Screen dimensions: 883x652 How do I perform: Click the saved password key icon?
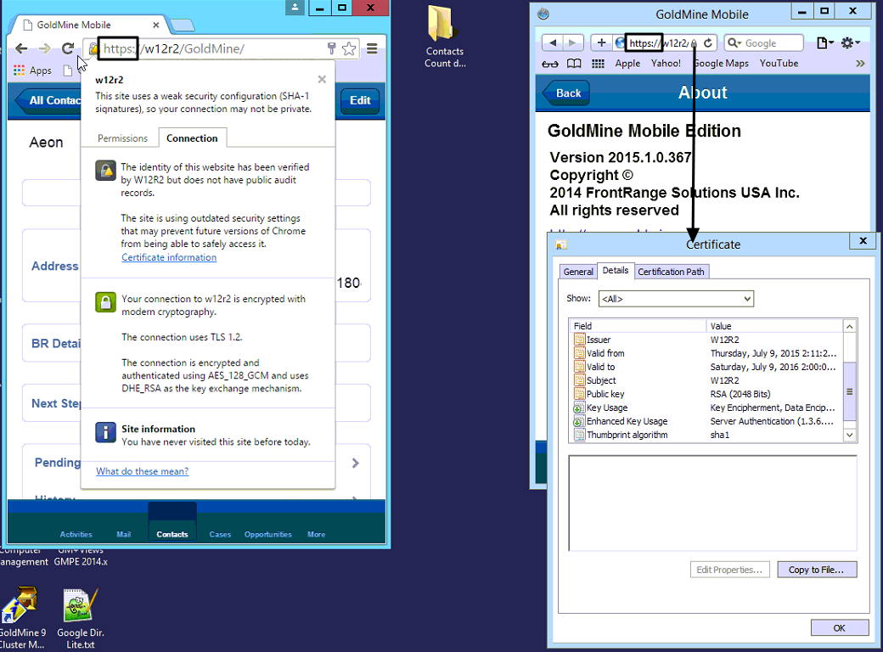tap(332, 49)
